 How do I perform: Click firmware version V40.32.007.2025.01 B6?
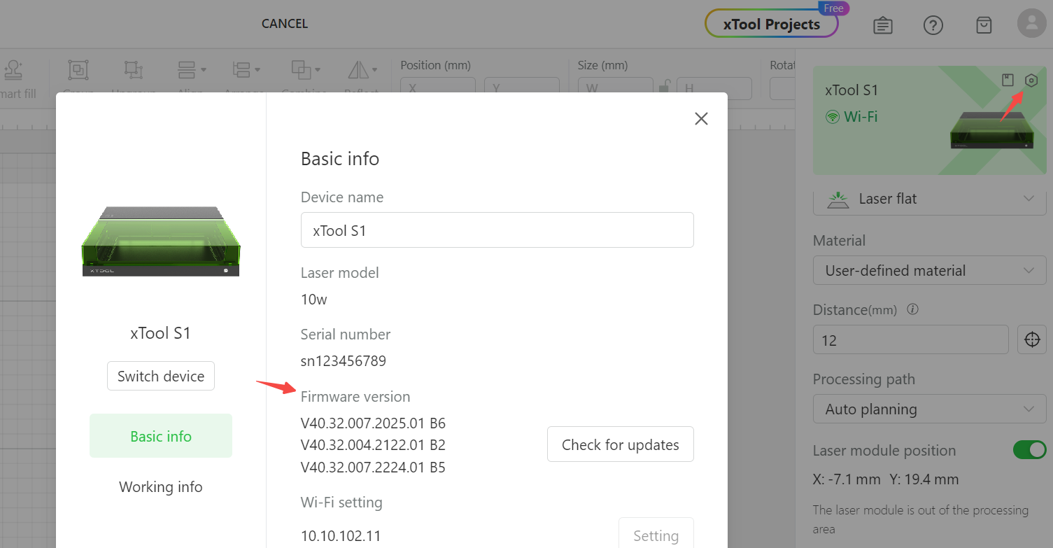(373, 423)
